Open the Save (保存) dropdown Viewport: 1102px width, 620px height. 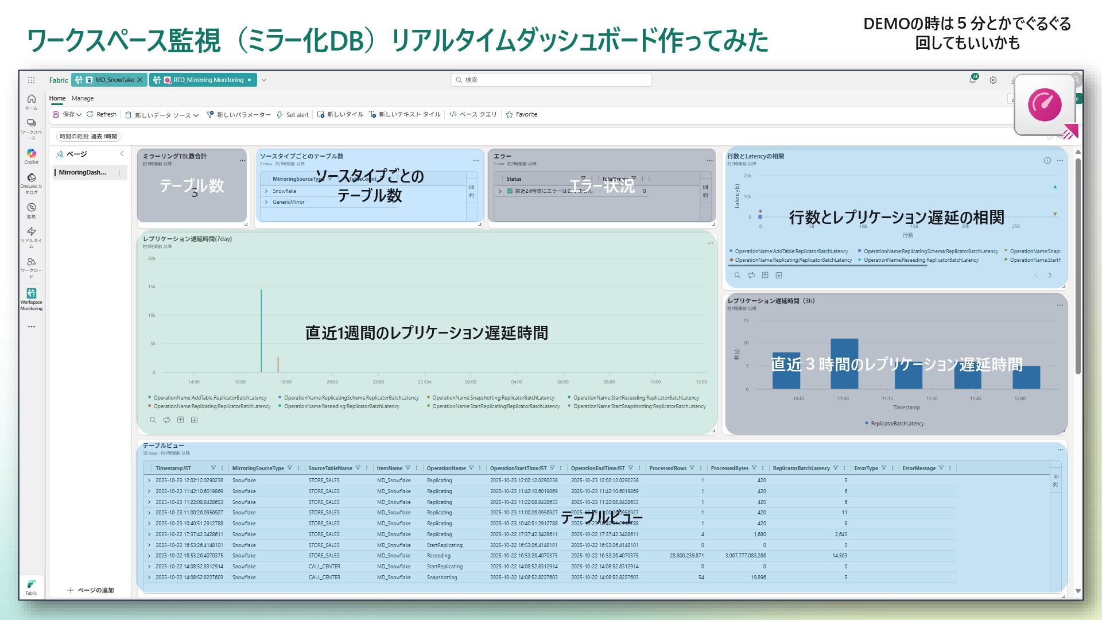click(x=79, y=115)
